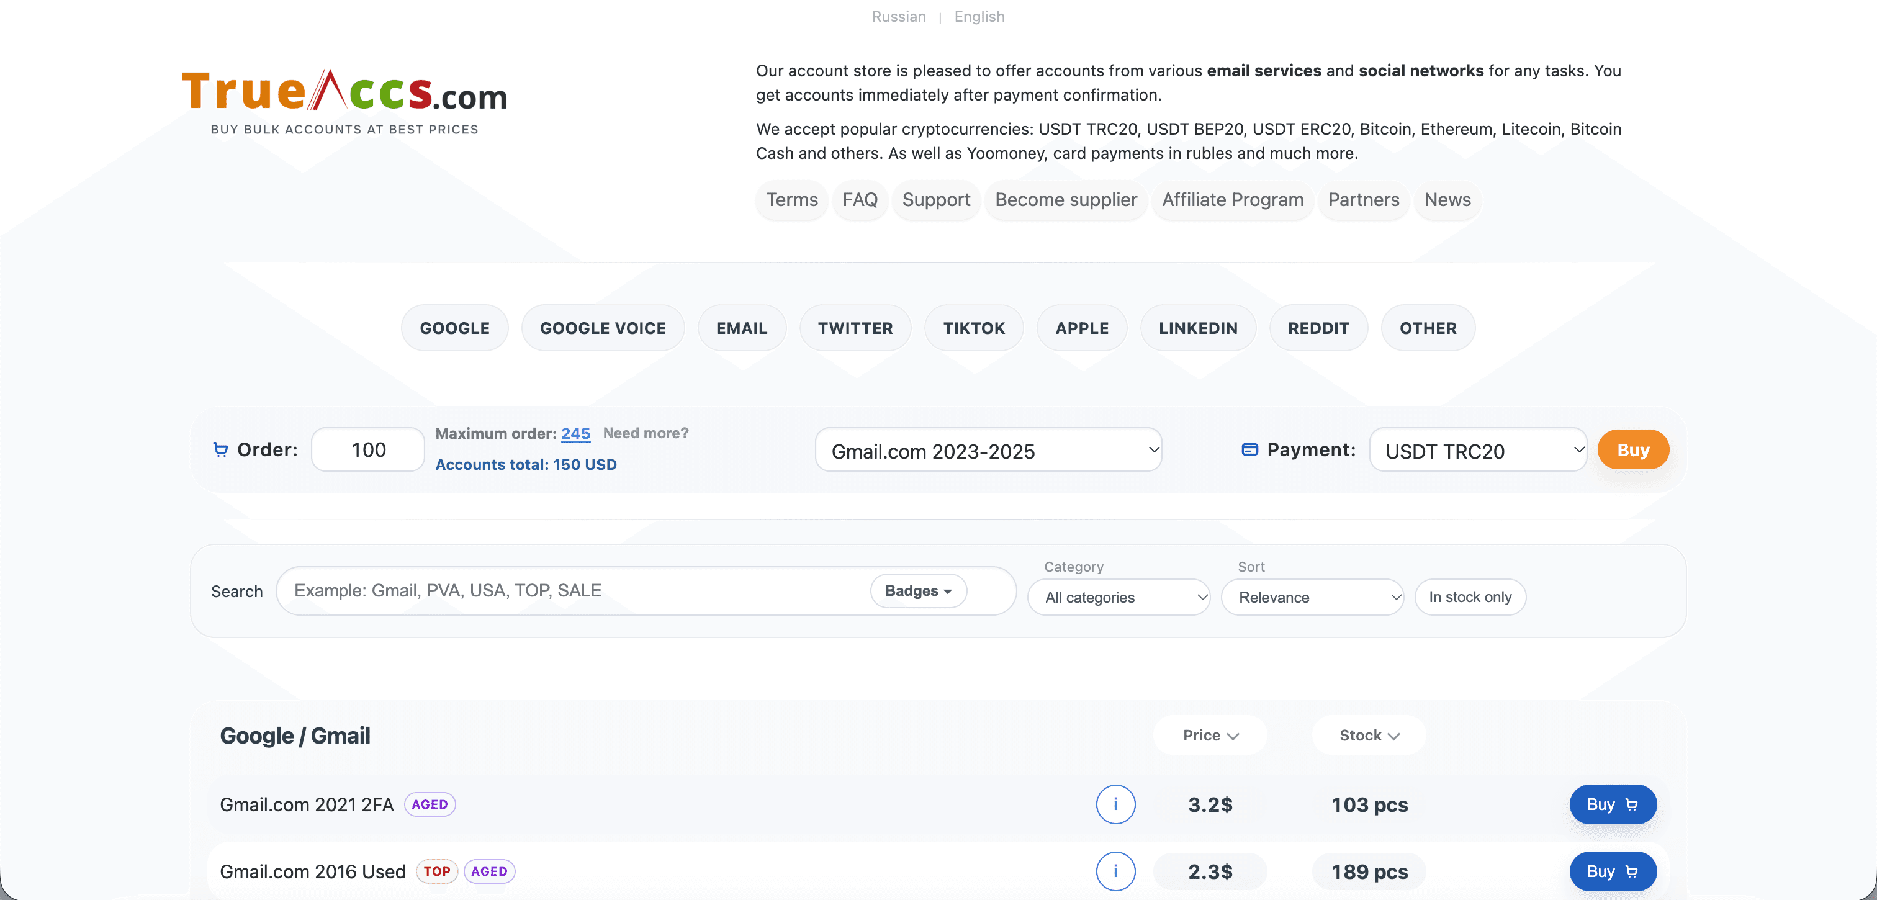Viewport: 1877px width, 900px height.
Task: Click the maximum order 245 link
Action: (x=575, y=434)
